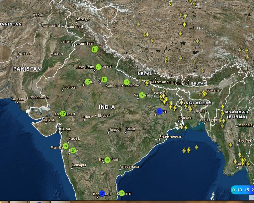This screenshot has height=203, width=254.
Task: Click the 15 value on the color legend
Action: click(247, 190)
